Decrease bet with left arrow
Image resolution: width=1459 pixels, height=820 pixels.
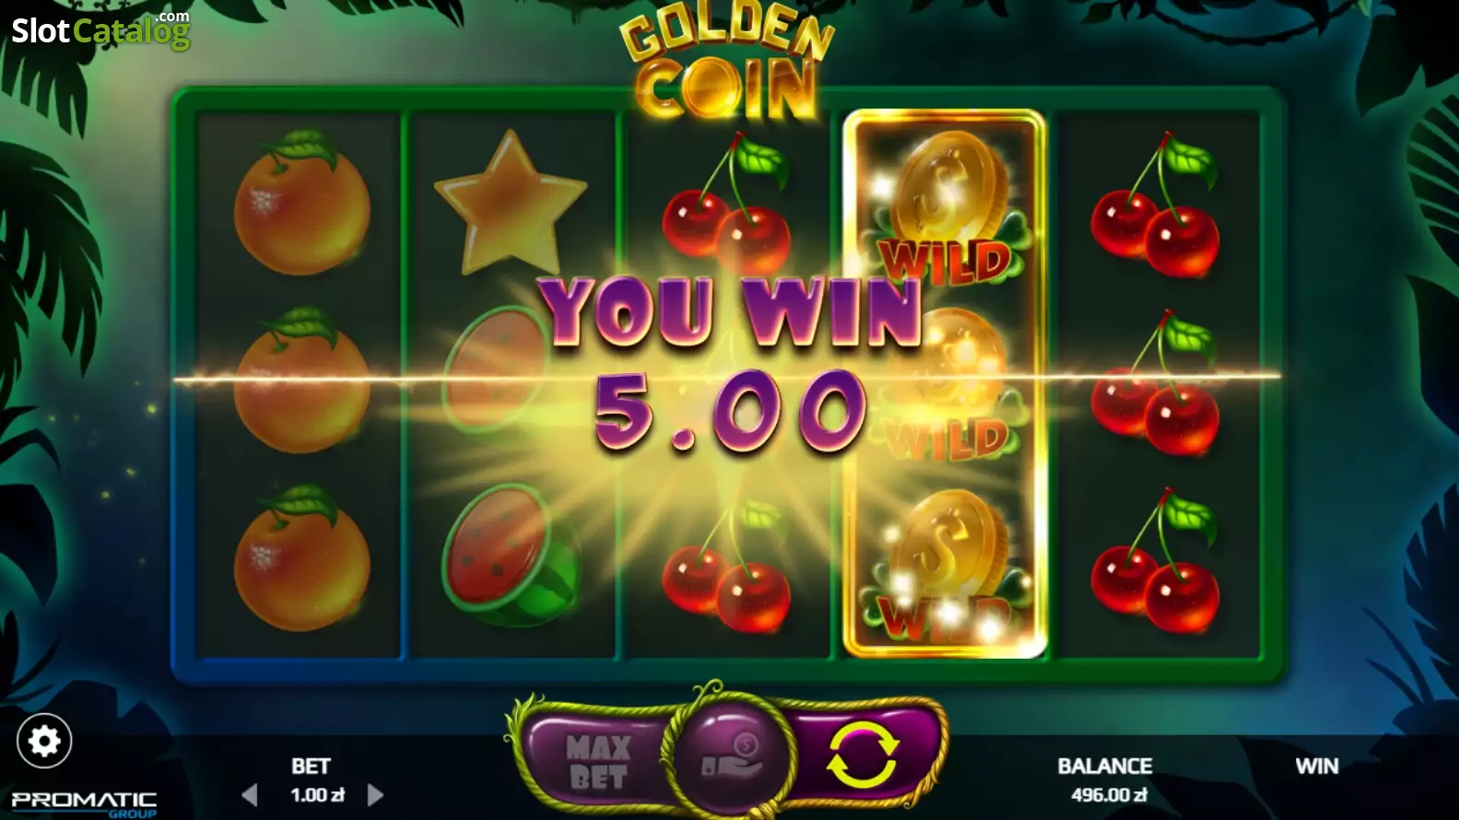coord(249,795)
